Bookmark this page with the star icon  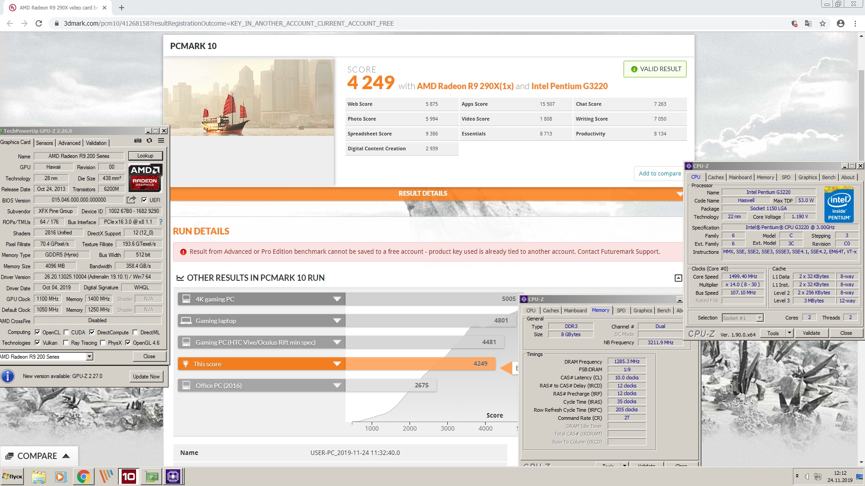(823, 23)
